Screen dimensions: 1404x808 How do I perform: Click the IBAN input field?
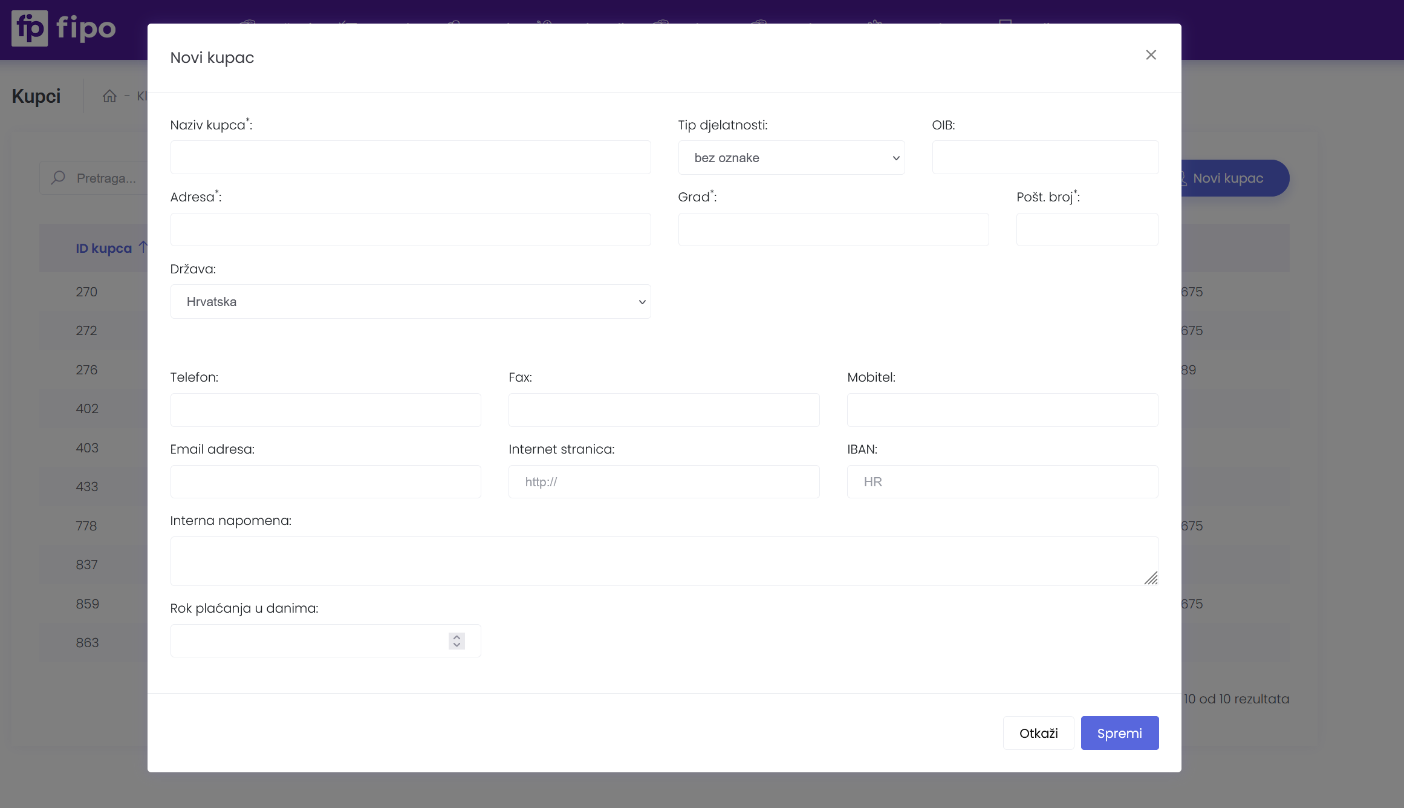pos(1002,482)
